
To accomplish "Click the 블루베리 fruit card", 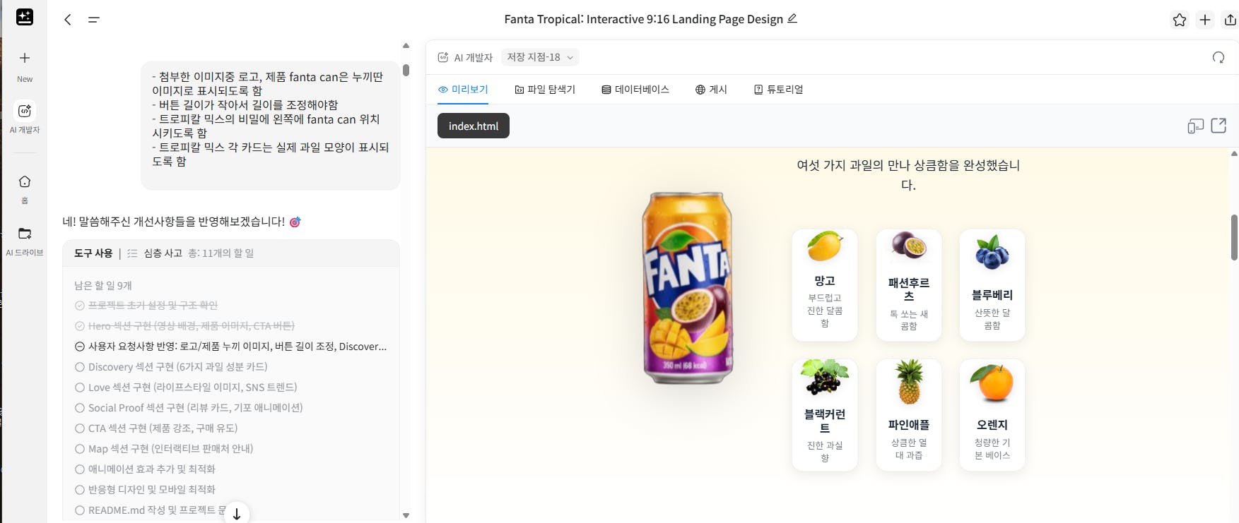I will pyautogui.click(x=992, y=285).
